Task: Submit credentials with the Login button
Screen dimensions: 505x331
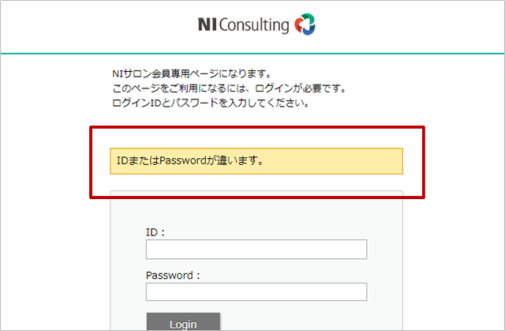Action: pos(183,322)
